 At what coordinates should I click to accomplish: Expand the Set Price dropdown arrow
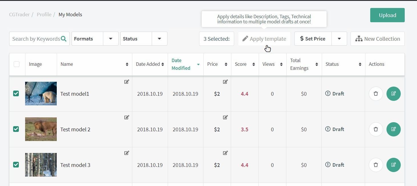339,38
